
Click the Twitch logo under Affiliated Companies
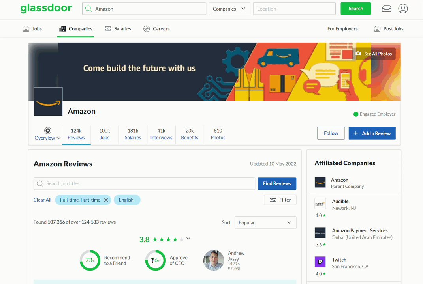pos(320,262)
